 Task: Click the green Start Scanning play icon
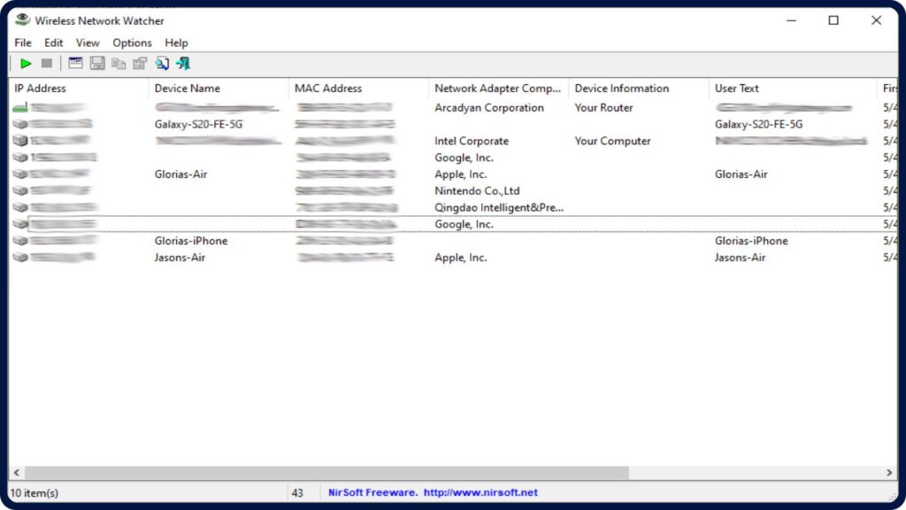tap(26, 63)
